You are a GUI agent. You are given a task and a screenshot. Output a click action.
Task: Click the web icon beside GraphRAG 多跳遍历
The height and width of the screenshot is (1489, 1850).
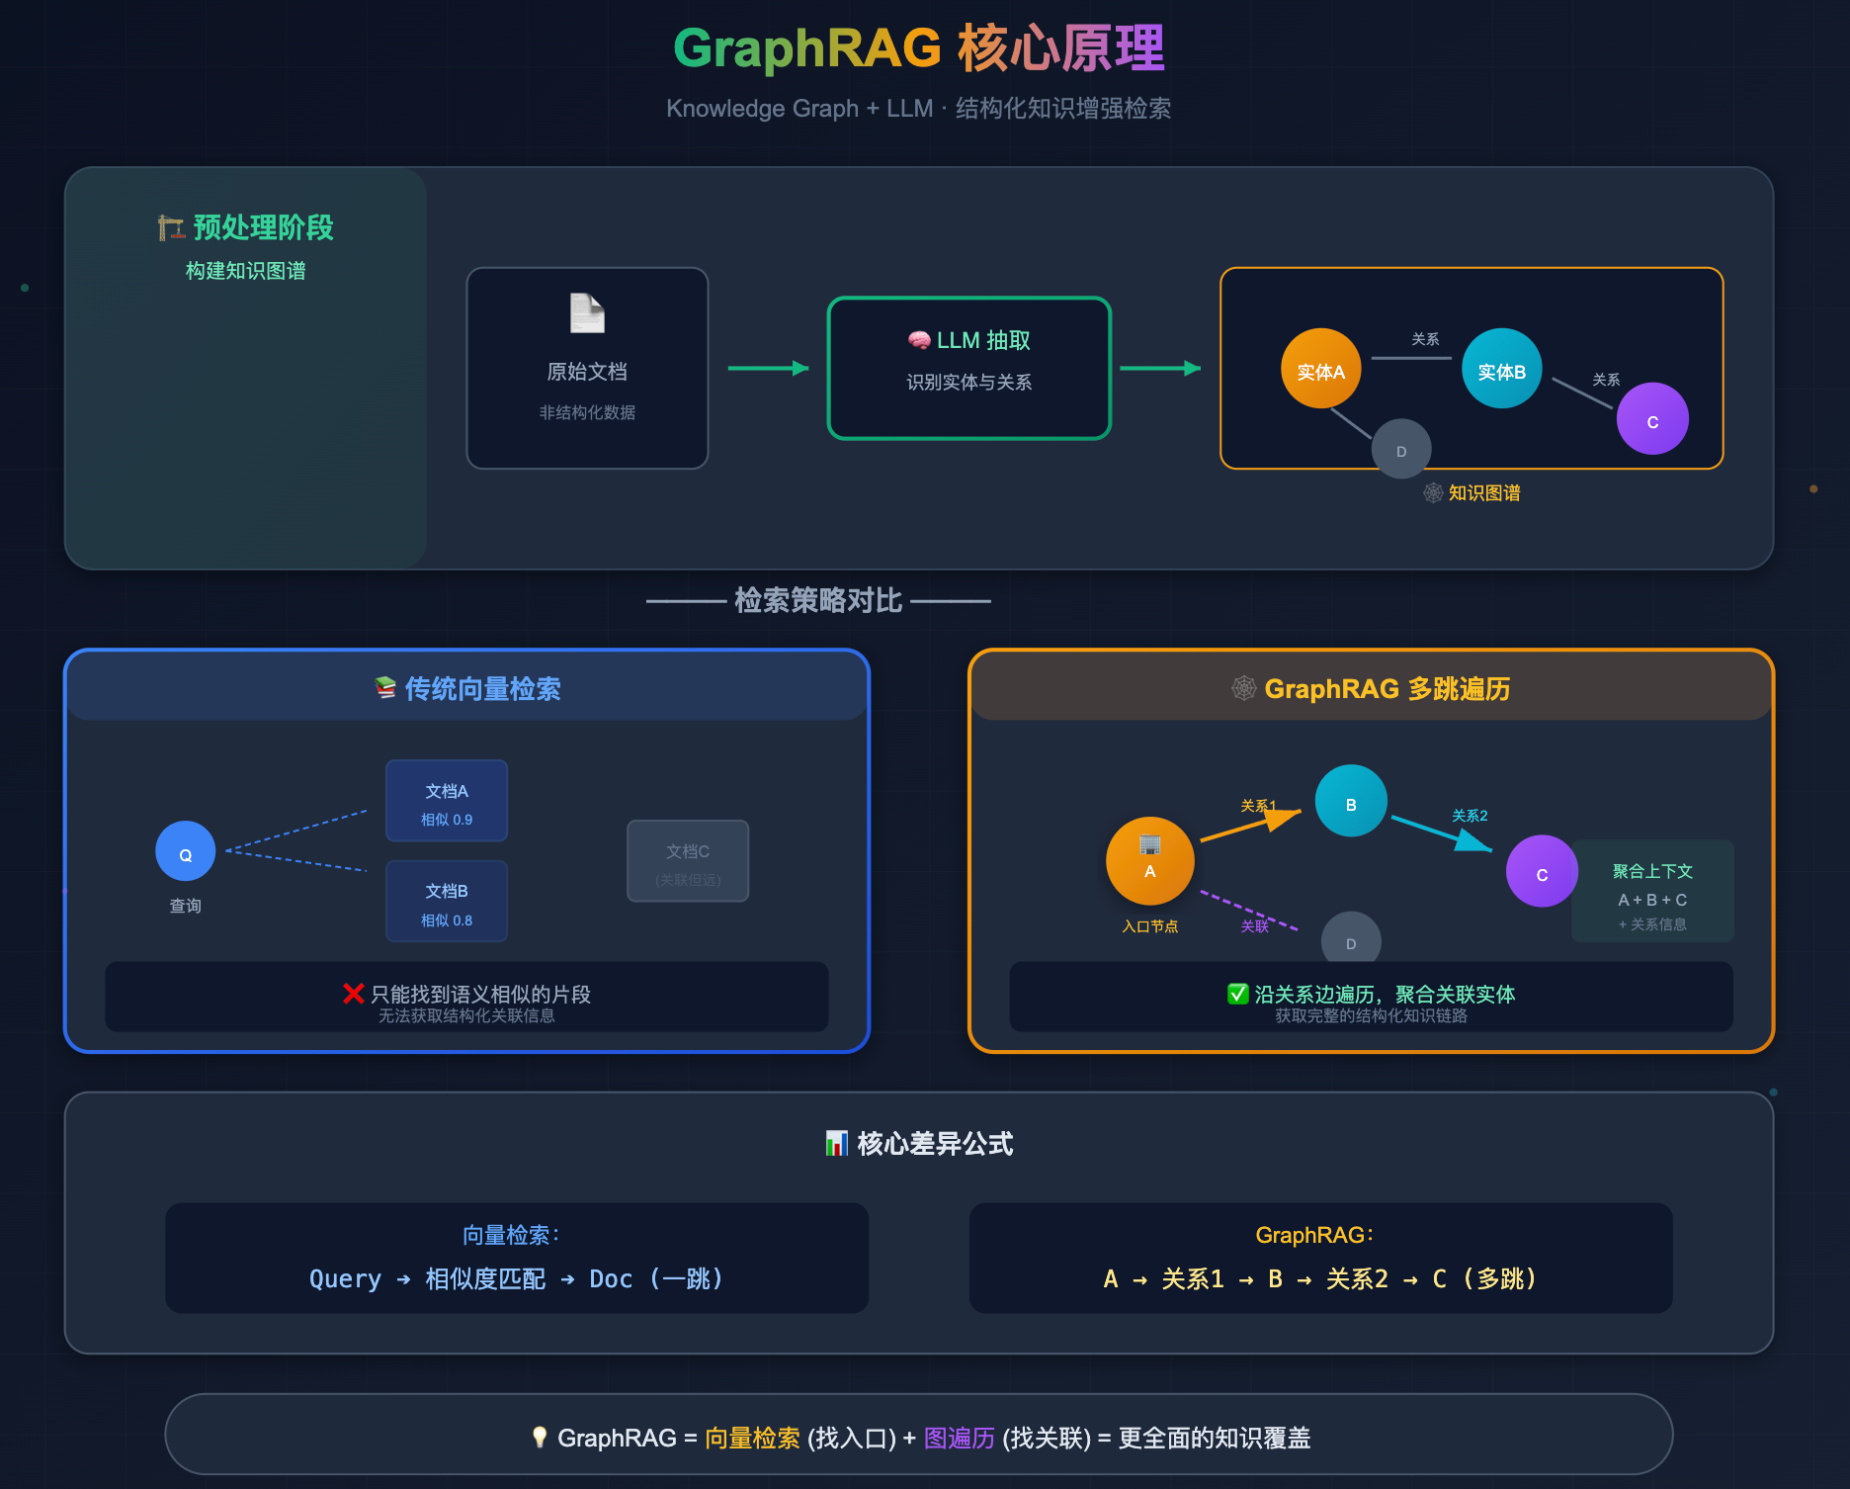(1244, 688)
